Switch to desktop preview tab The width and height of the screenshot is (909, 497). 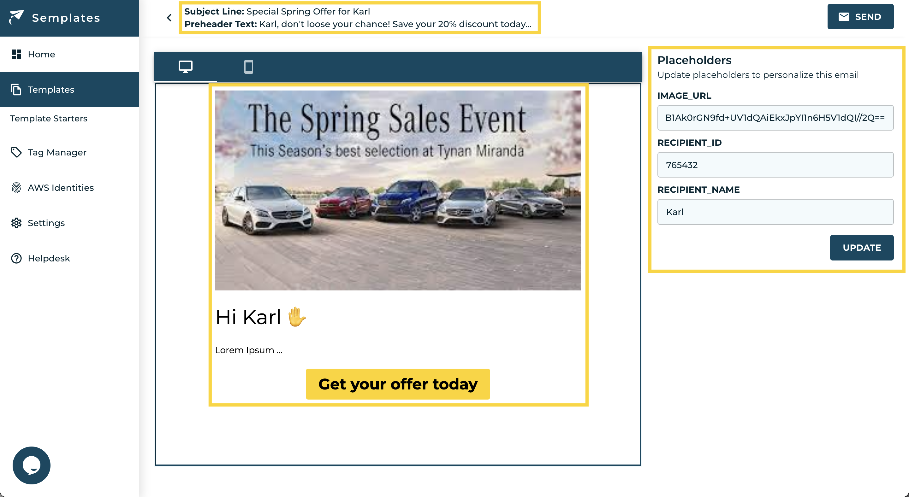(x=185, y=67)
